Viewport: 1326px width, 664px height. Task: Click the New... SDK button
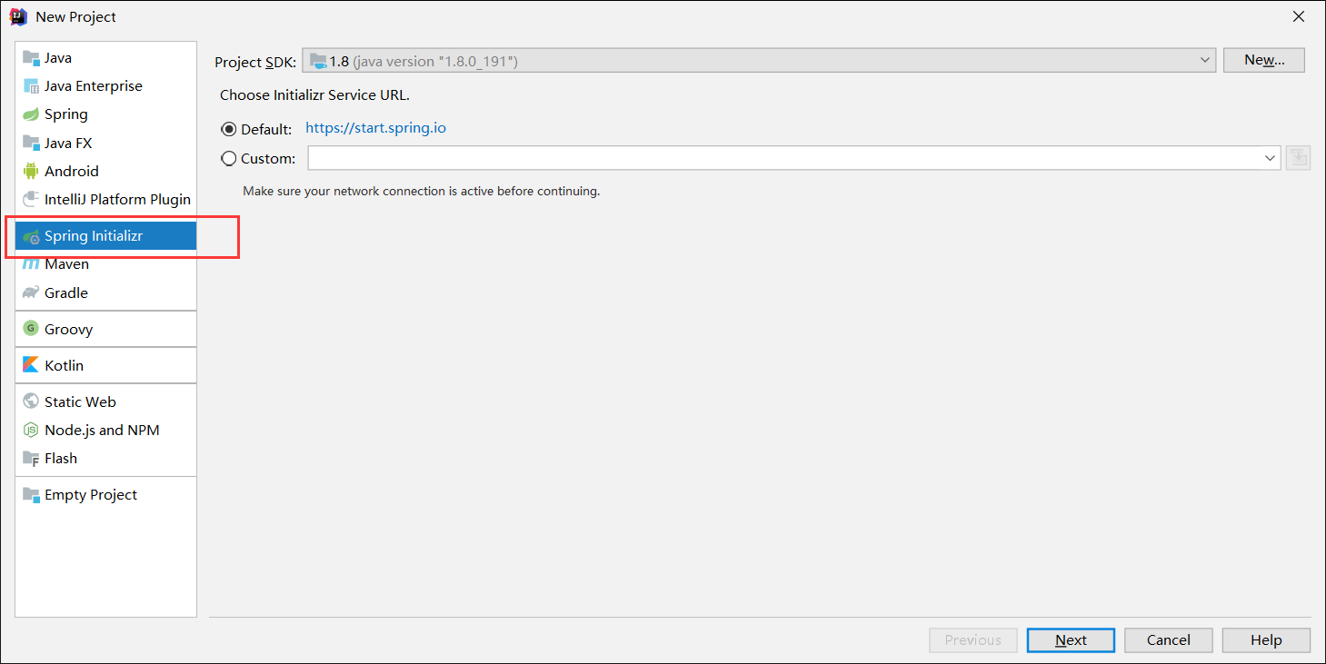coord(1264,60)
